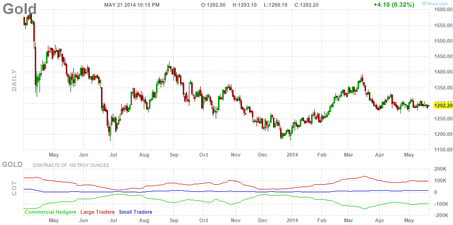Click the 1600.00 price axis label
The width and height of the screenshot is (453, 225).
click(443, 10)
